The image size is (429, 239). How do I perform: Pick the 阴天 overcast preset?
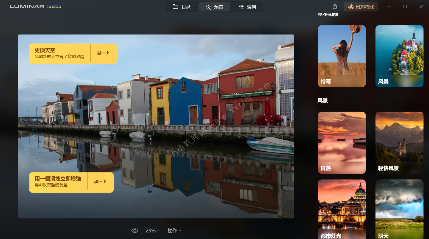[399, 209]
